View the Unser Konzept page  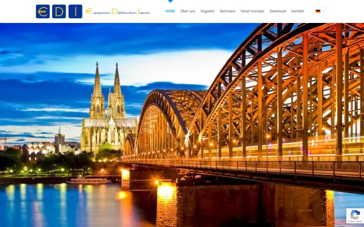click(252, 11)
